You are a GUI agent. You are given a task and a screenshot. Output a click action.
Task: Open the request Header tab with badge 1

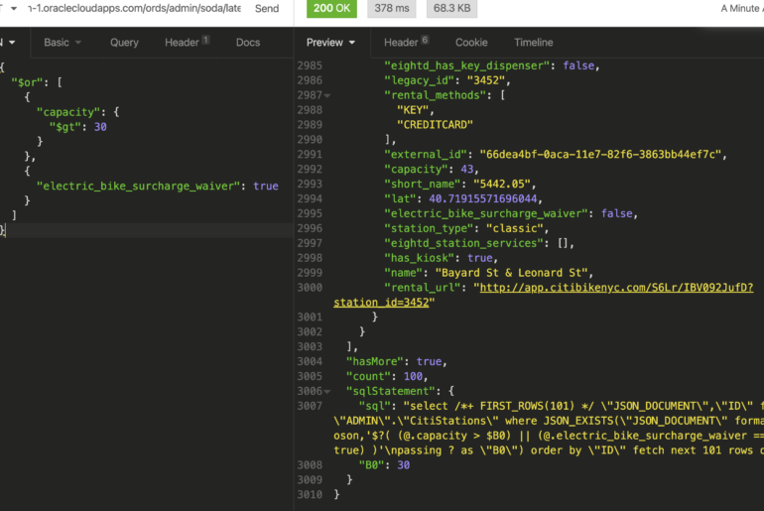(x=187, y=43)
